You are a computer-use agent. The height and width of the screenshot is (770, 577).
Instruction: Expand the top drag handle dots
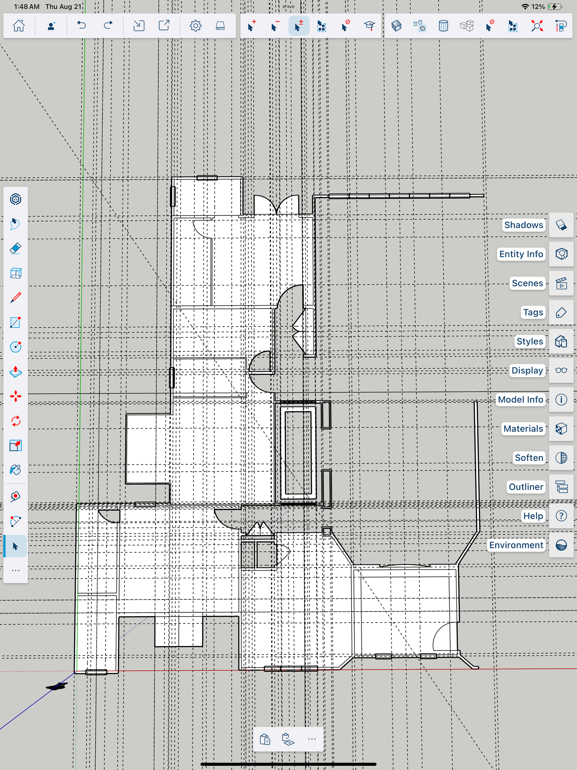[x=288, y=7]
